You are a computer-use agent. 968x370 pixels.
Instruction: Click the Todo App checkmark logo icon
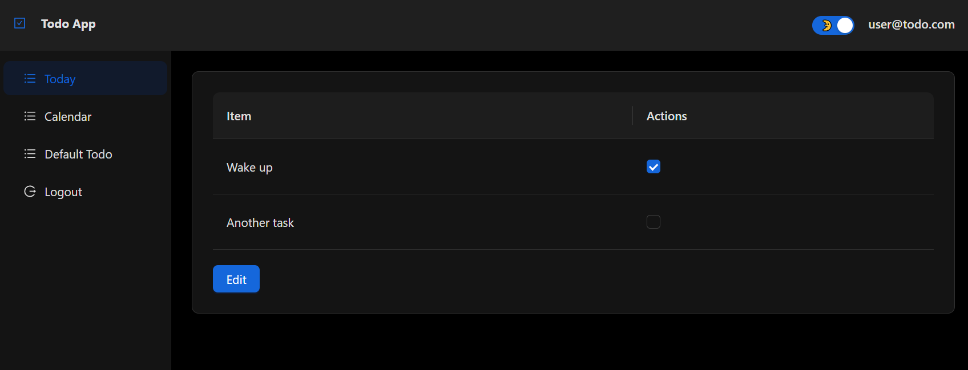click(20, 23)
